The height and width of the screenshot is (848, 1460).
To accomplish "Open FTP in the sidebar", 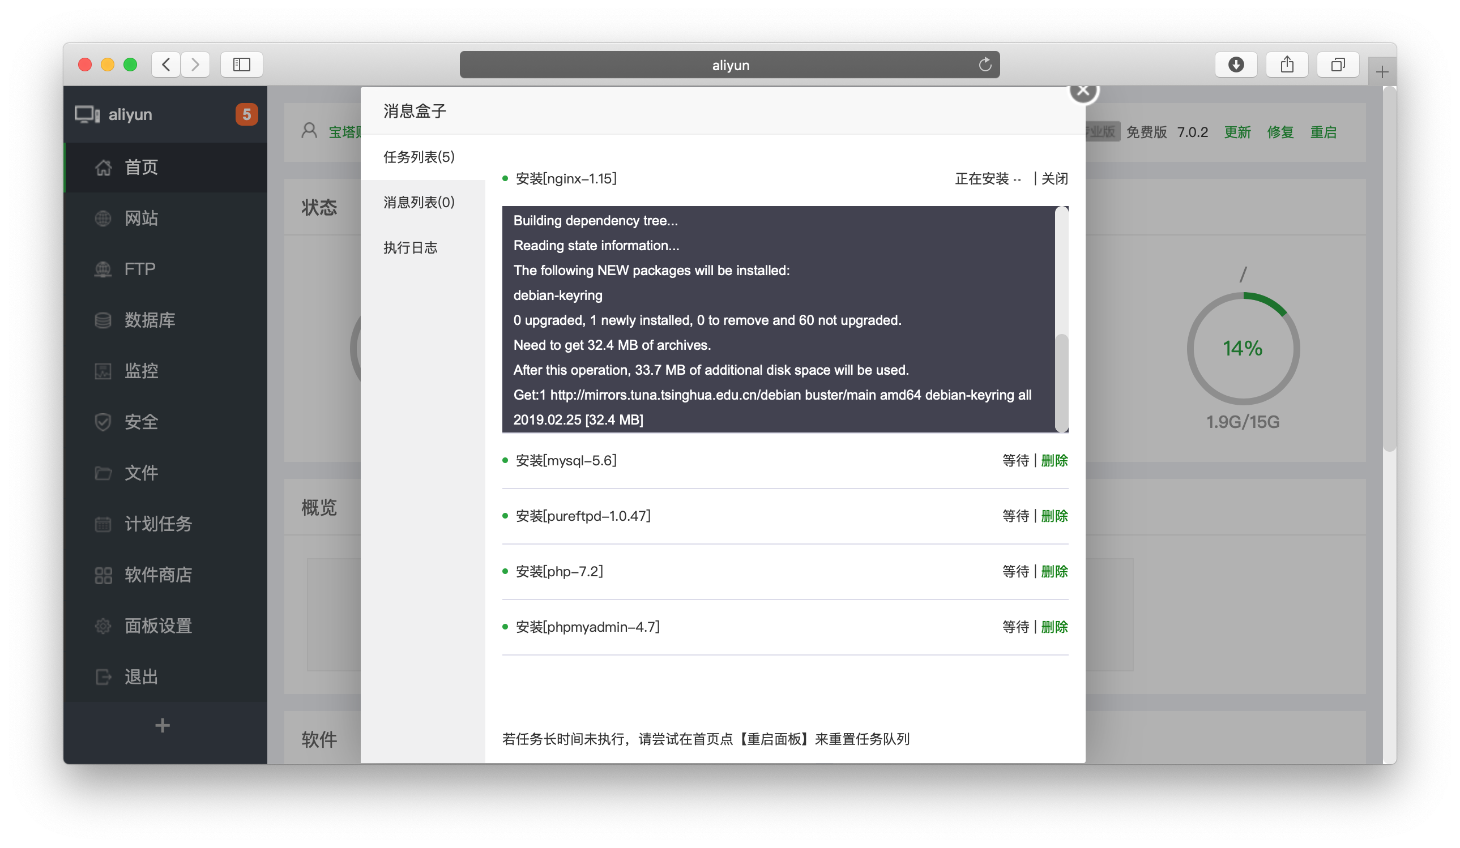I will pos(165,269).
